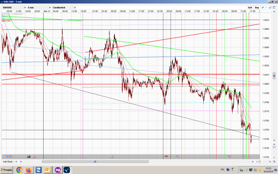The image size is (278, 174).
Task: Click the horizontal zoom slider thumb
Action: (x=260, y=162)
